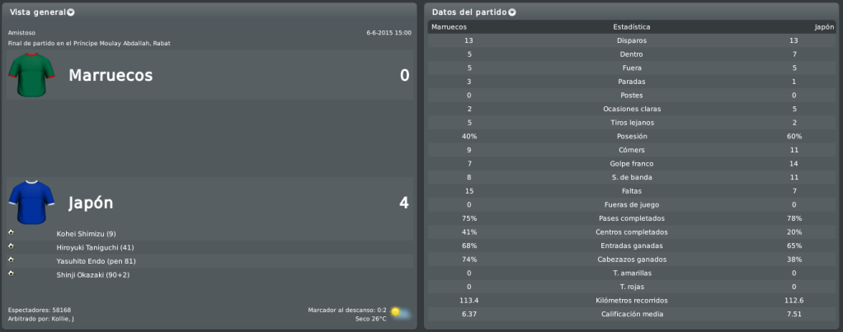The width and height of the screenshot is (843, 332).
Task: Click the goal icon beside Hiroyuki Taniguchi
Action: click(11, 246)
